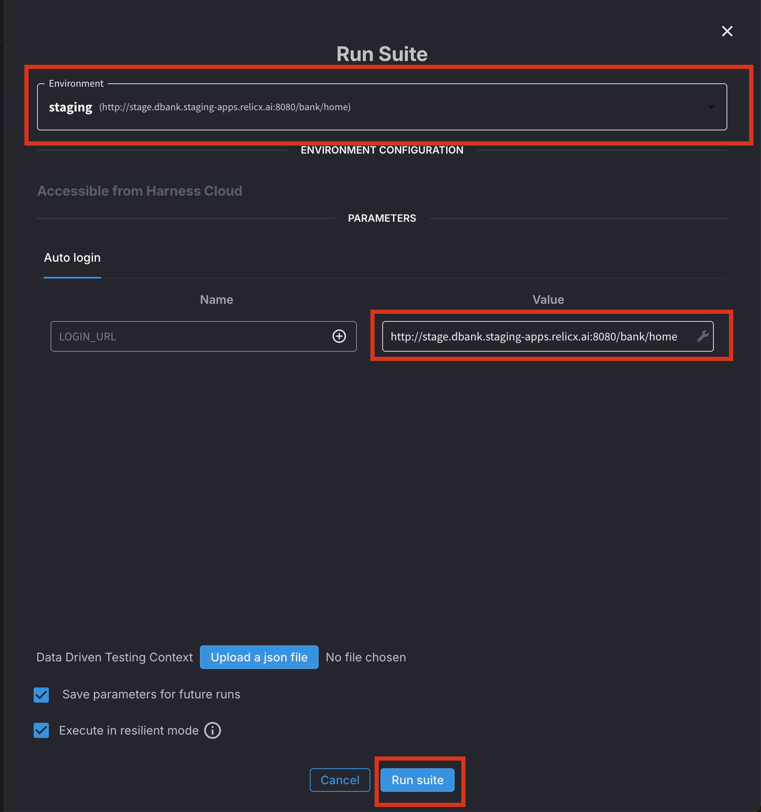This screenshot has width=761, height=812.
Task: Dismiss the Run Suite dialog via the X
Action: click(727, 31)
